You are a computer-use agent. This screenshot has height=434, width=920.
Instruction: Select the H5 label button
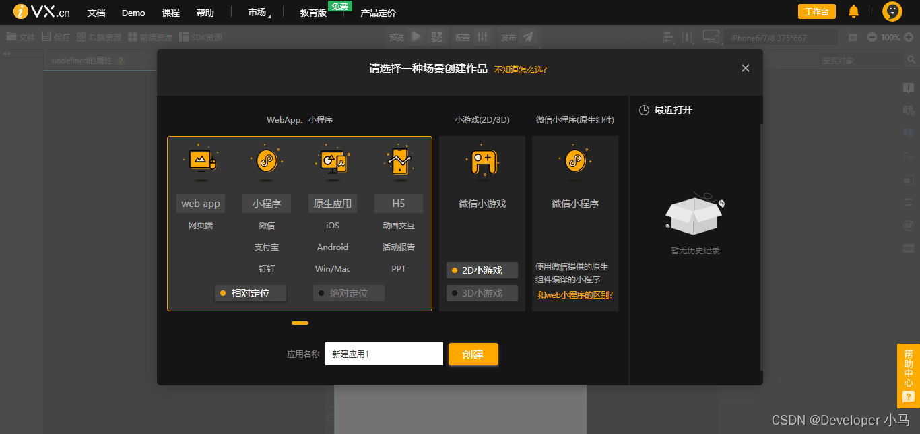coord(399,204)
